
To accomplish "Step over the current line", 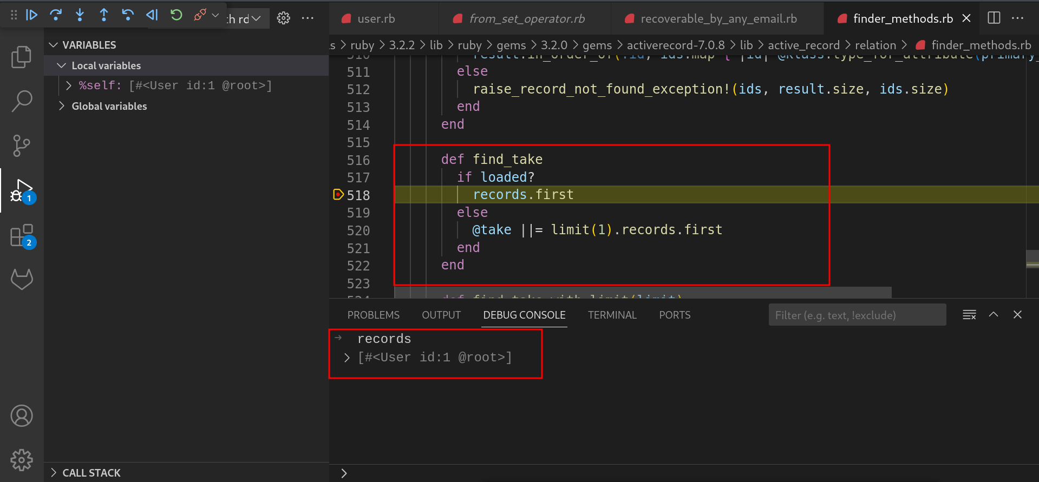I will pyautogui.click(x=56, y=15).
